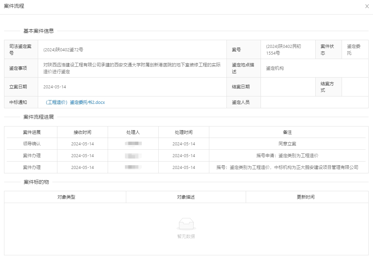Click the 案件状态 value 鉴定委托

point(354,50)
